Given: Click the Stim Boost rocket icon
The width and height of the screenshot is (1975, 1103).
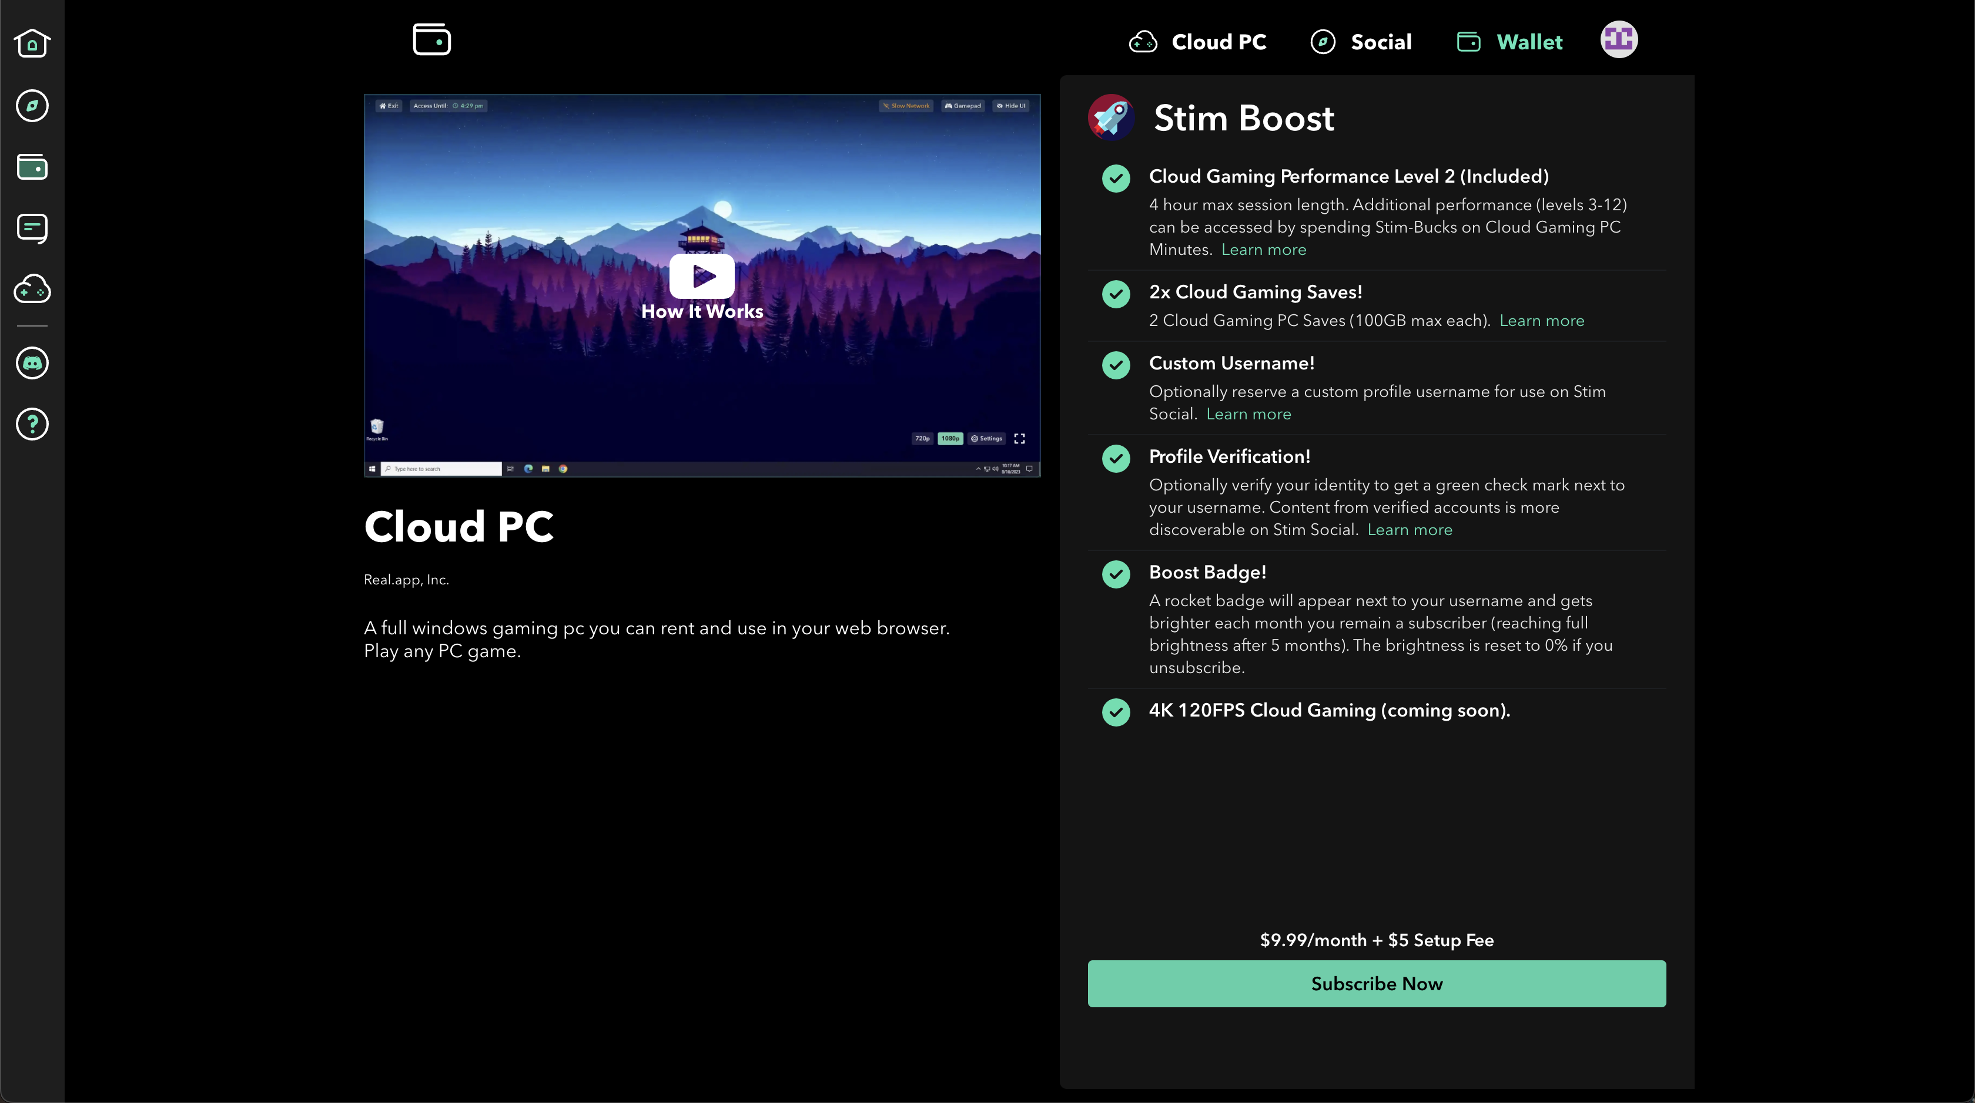Looking at the screenshot, I should (x=1111, y=117).
